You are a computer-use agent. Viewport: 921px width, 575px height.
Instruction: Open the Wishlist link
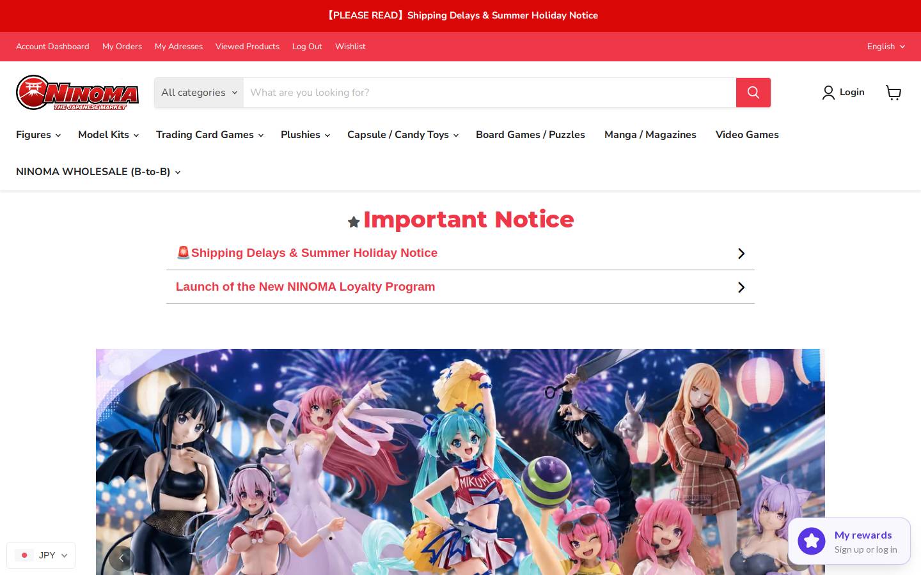click(x=350, y=47)
